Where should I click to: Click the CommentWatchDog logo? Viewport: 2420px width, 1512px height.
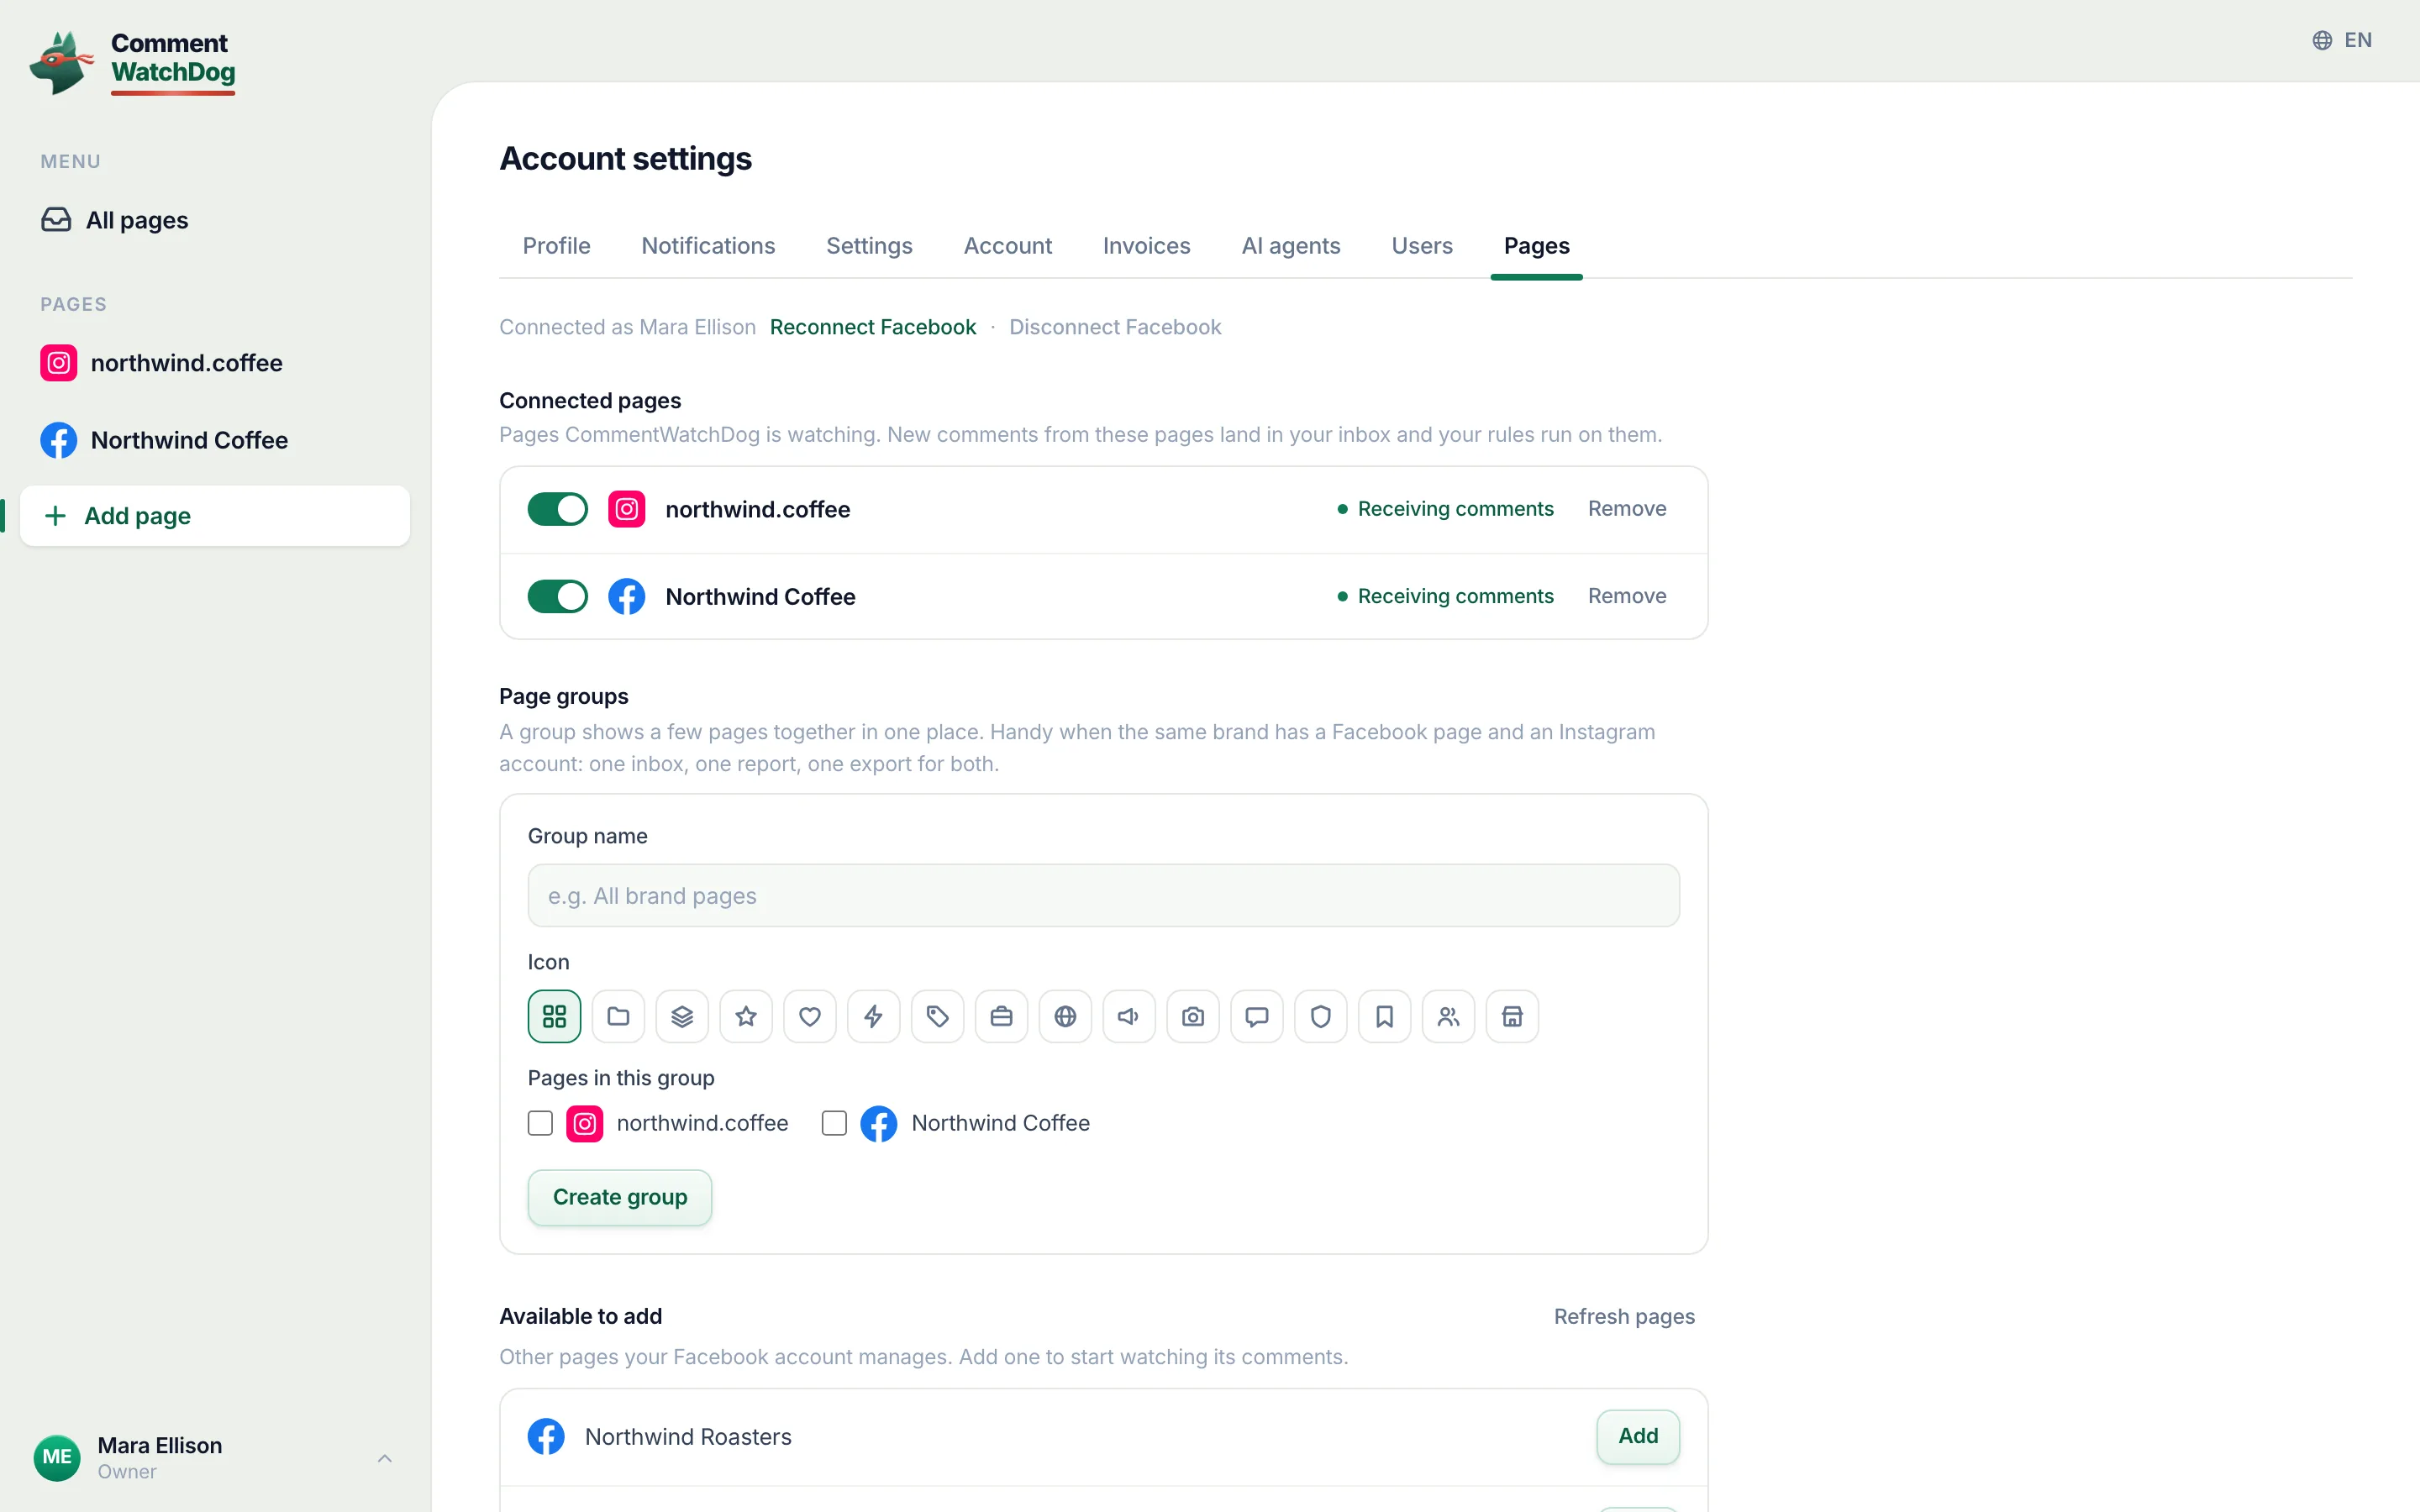tap(133, 62)
